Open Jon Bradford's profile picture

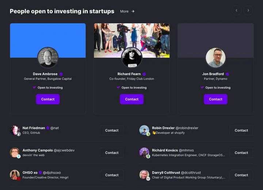(216, 57)
